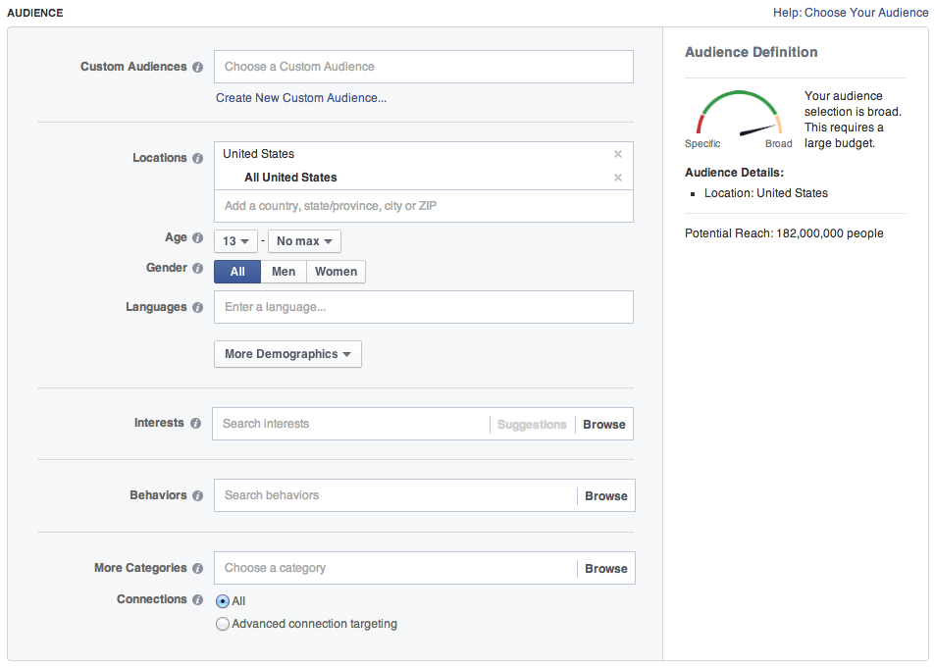Click the Interests info icon
Screen dimensions: 935x667
[198, 423]
